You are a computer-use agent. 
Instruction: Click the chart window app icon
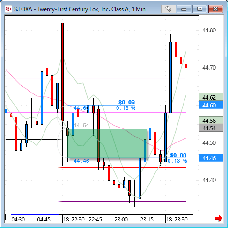[x=8, y=9]
